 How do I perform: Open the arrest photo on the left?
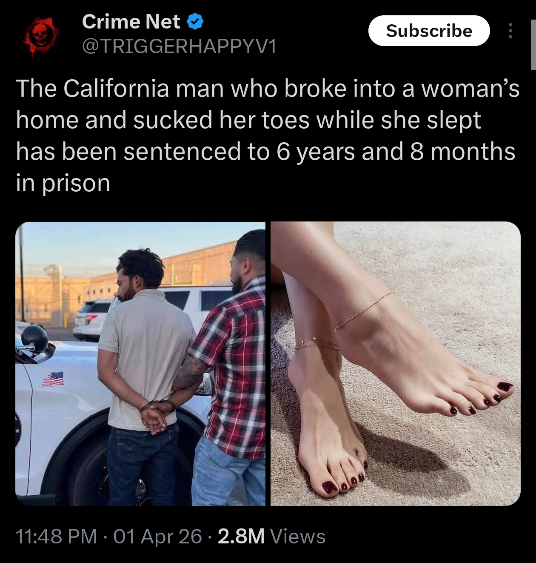[x=140, y=364]
